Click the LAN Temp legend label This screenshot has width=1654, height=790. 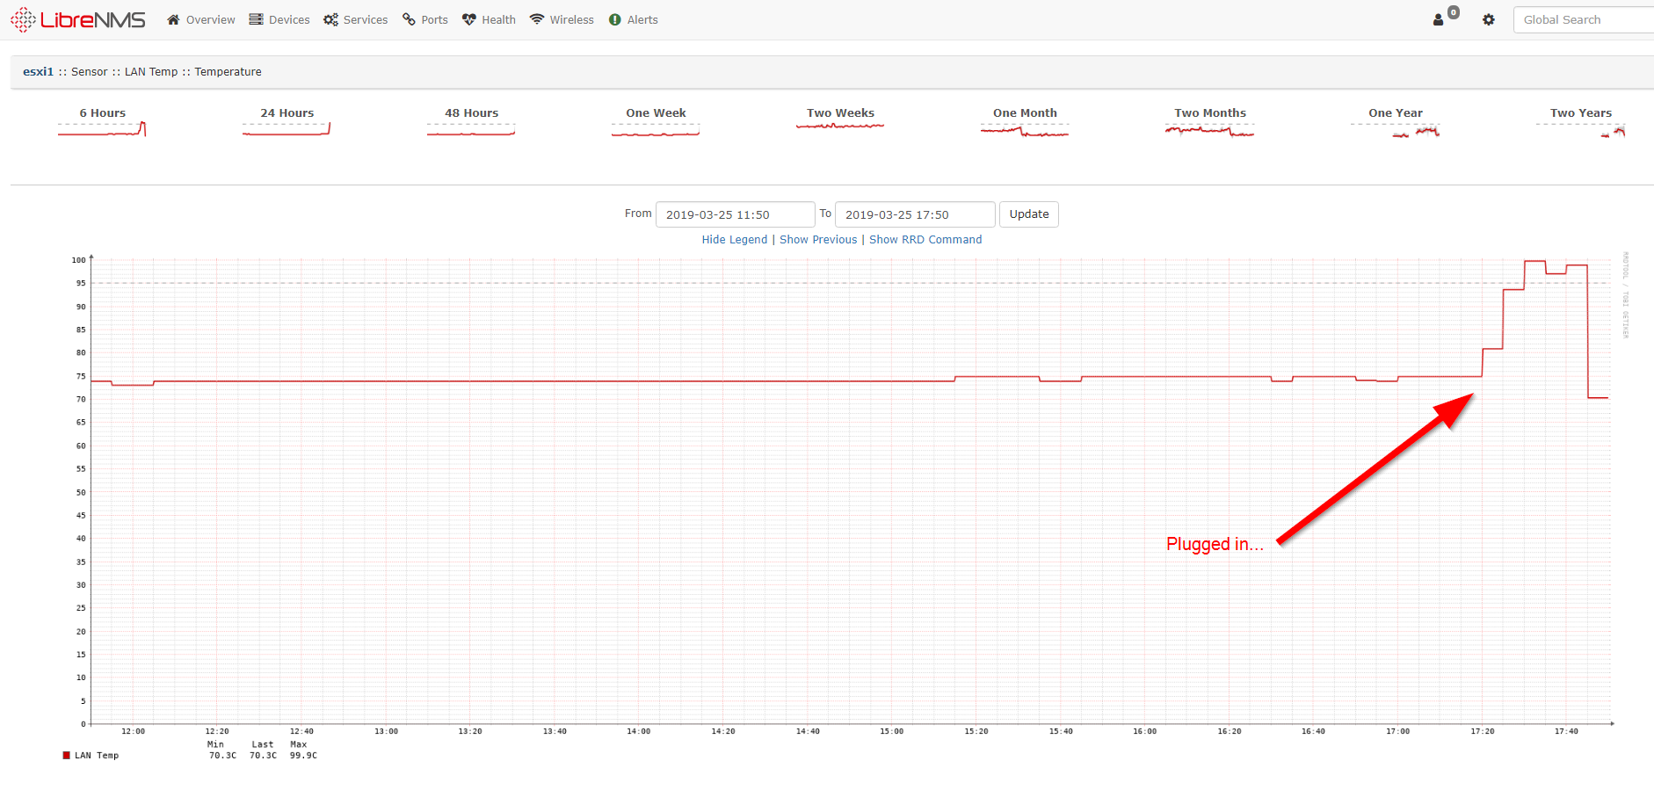97,756
